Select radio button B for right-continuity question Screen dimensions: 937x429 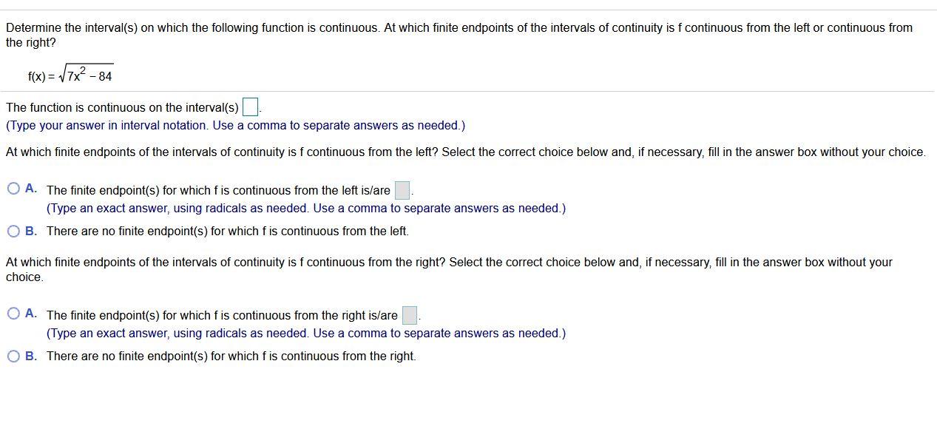coord(13,356)
